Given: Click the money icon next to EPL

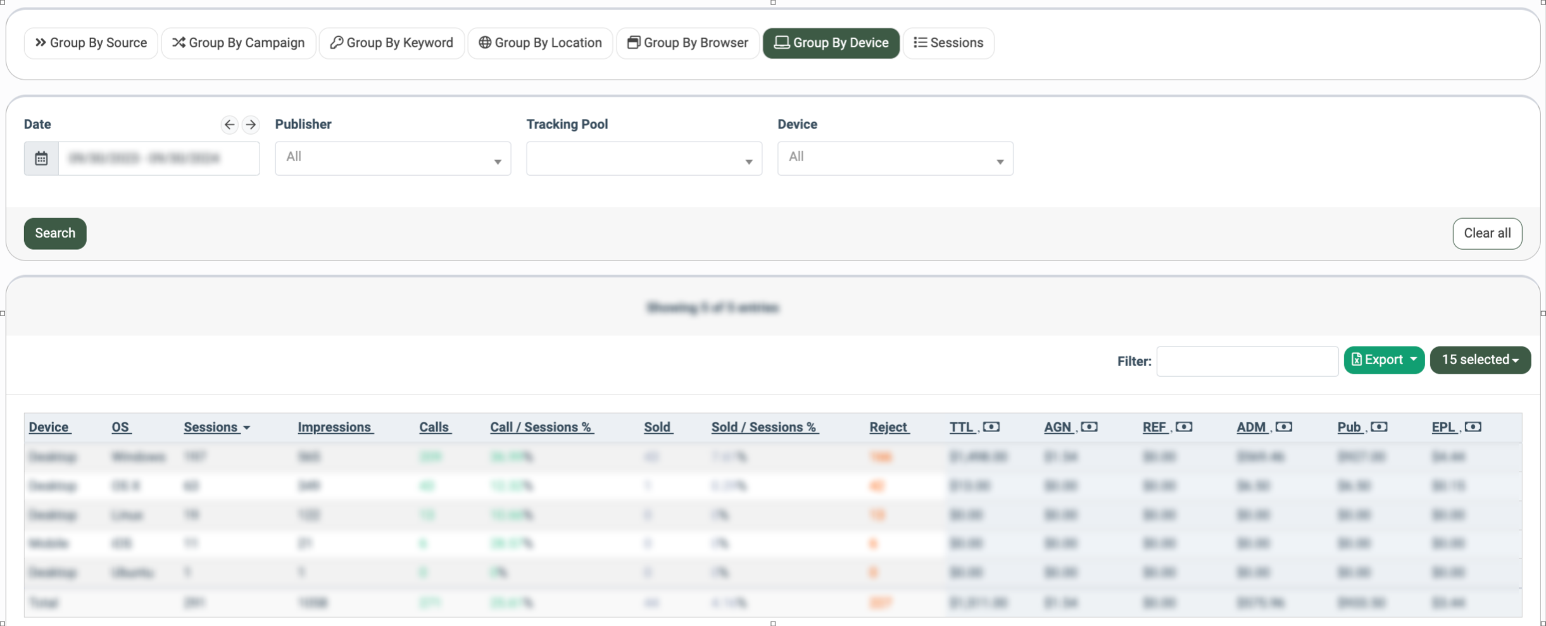Looking at the screenshot, I should click(1473, 427).
